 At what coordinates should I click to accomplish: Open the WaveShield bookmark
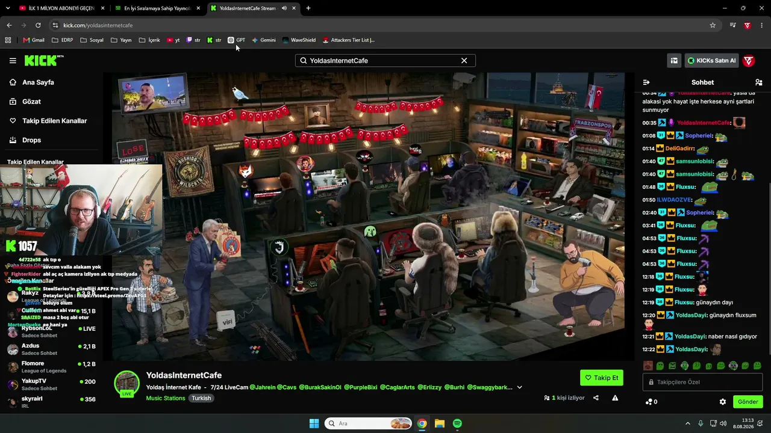pyautogui.click(x=299, y=40)
